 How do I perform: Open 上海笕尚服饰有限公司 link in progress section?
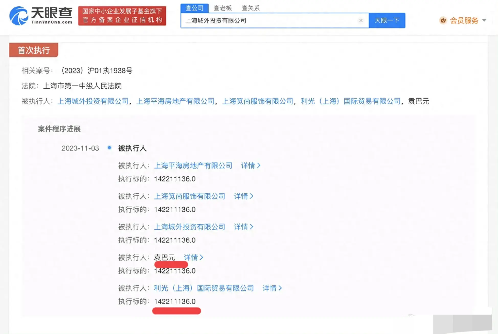190,196
